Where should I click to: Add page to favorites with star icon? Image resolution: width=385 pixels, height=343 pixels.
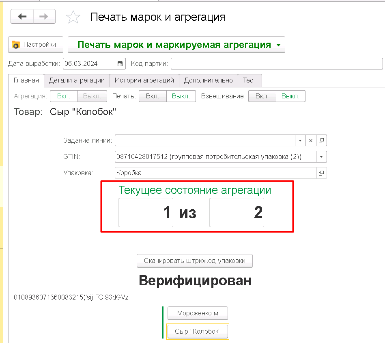(x=73, y=17)
